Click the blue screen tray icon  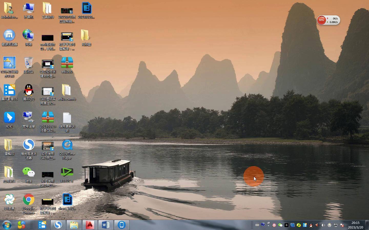(x=293, y=225)
